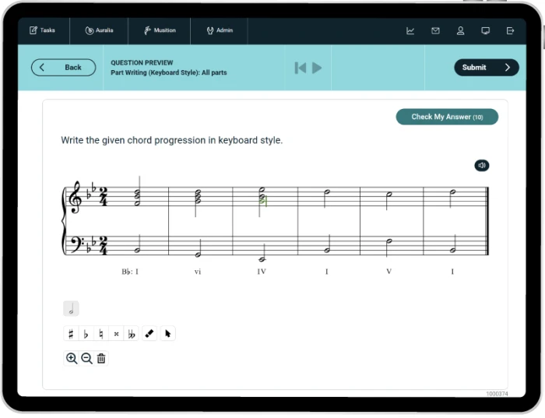The image size is (545, 418).
Task: Select the flat accidental tool
Action: click(86, 334)
